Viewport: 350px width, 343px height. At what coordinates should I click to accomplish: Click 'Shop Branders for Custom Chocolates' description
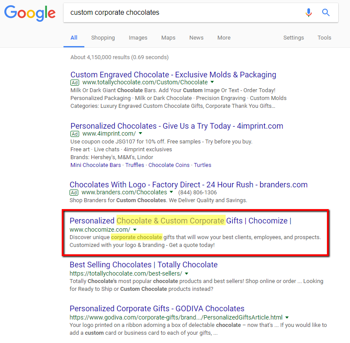click(x=158, y=200)
